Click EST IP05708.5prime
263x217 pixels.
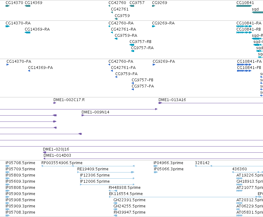(20, 163)
